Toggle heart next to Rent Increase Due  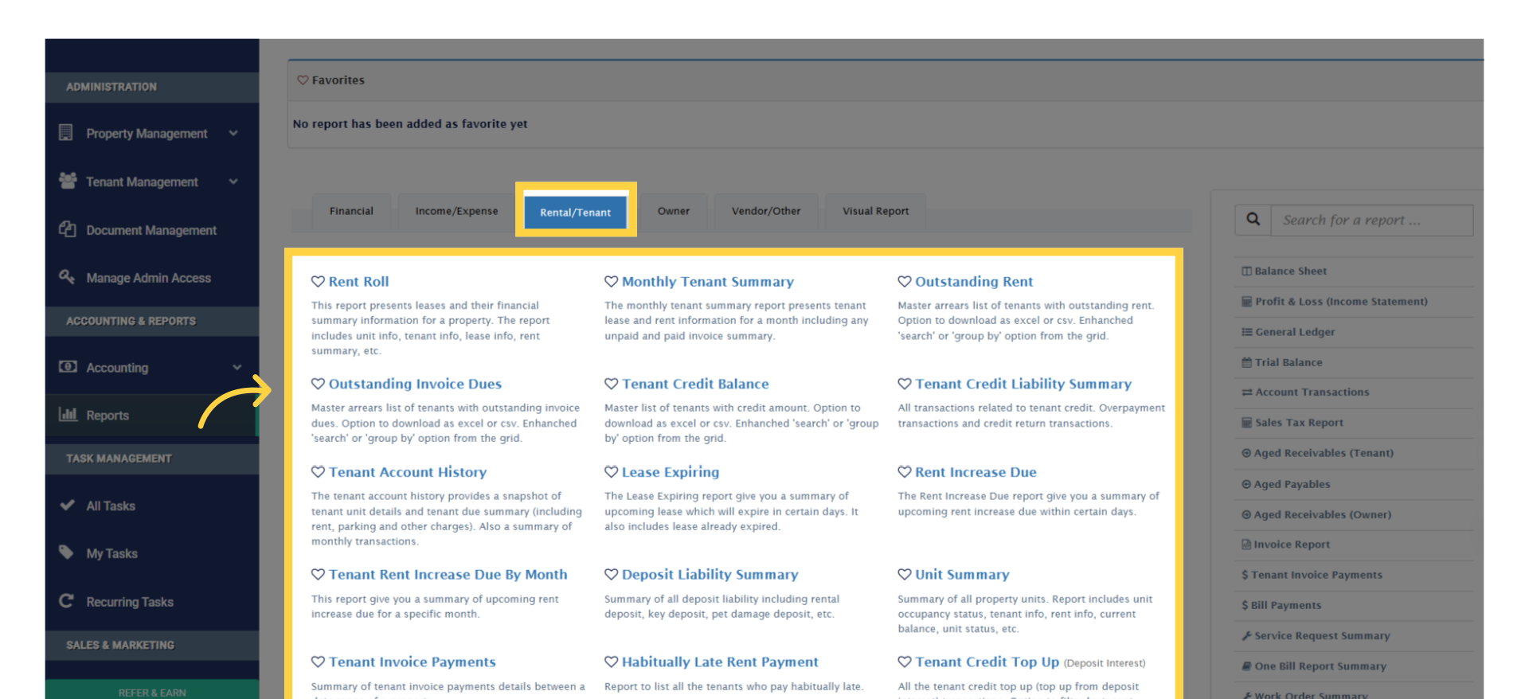[905, 472]
